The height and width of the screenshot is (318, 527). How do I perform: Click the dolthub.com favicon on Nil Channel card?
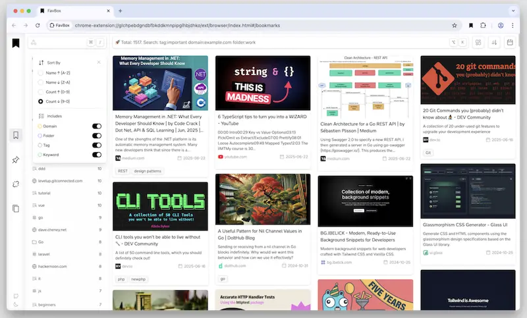point(221,265)
